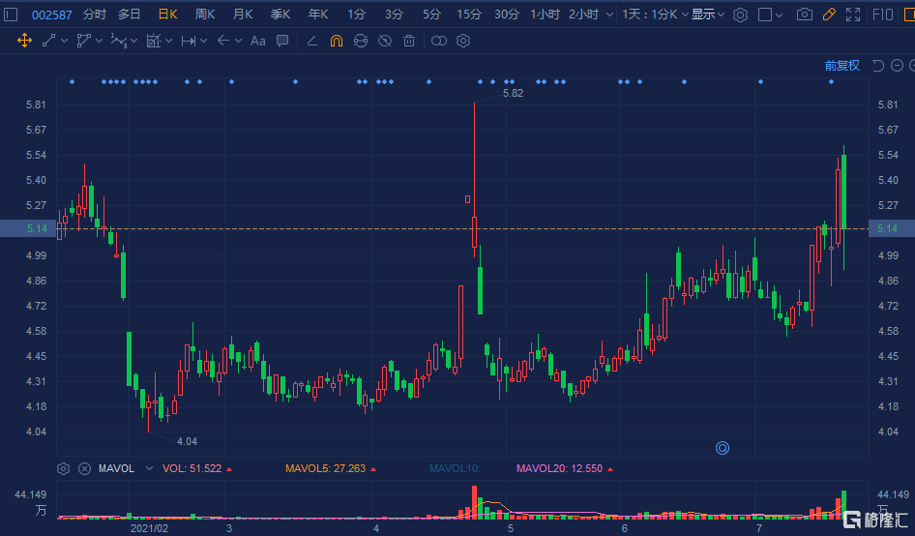Image resolution: width=915 pixels, height=536 pixels.
Task: Click the MAVOL20: 12.550 value
Action: (x=560, y=469)
